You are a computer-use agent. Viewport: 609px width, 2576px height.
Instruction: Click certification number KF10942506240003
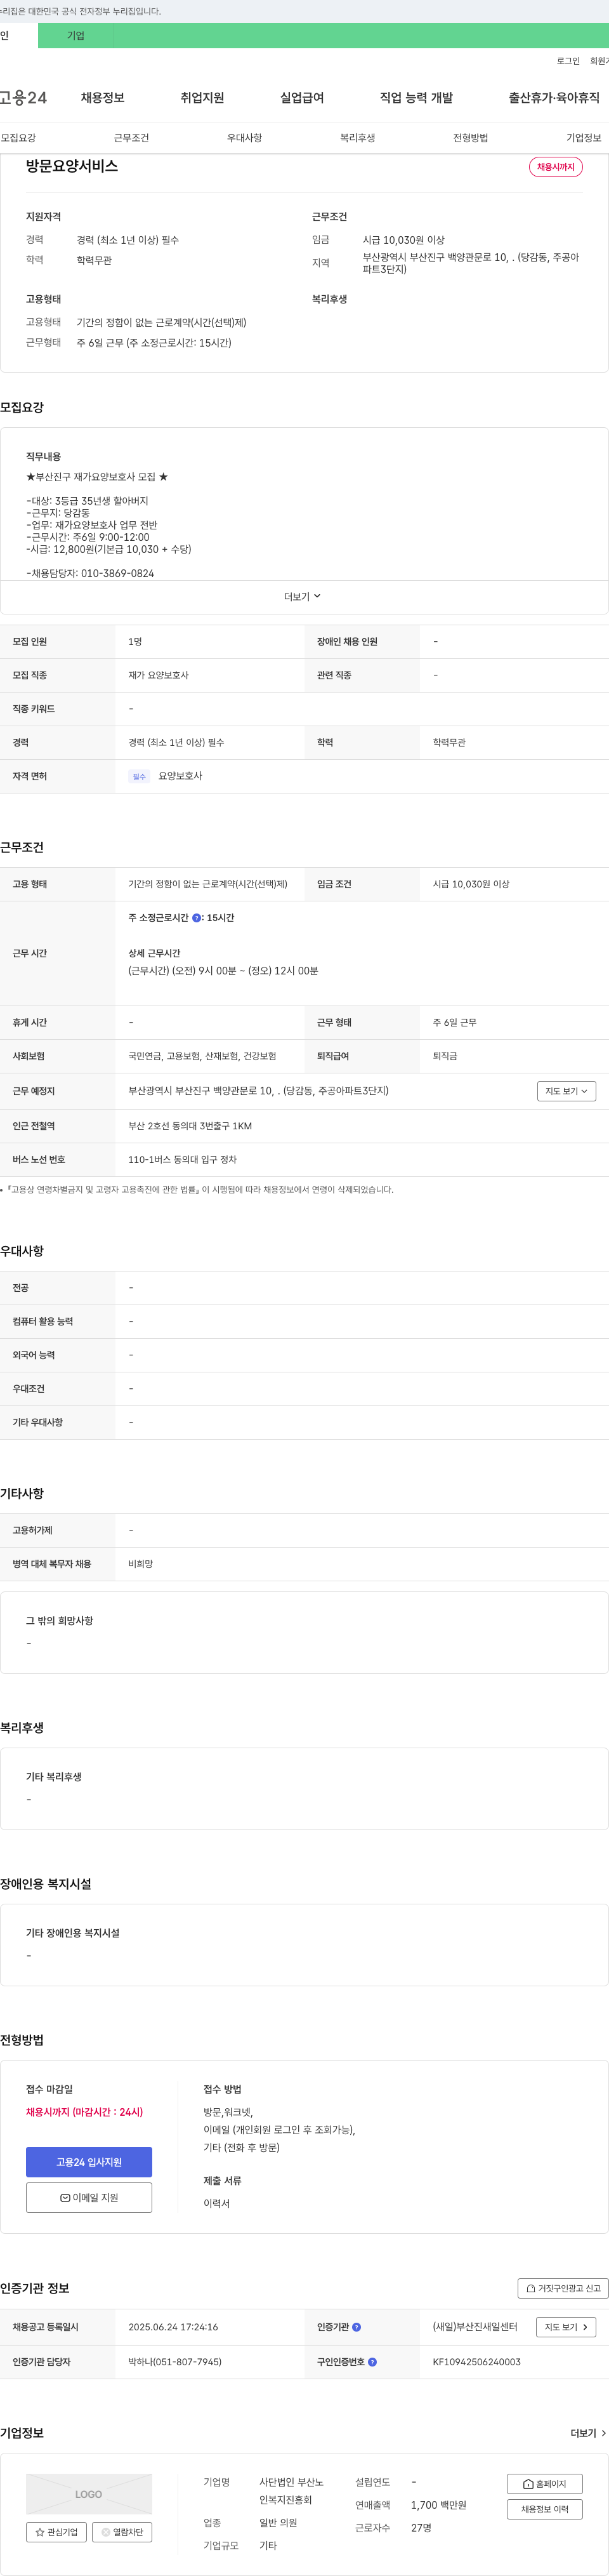tap(477, 2362)
